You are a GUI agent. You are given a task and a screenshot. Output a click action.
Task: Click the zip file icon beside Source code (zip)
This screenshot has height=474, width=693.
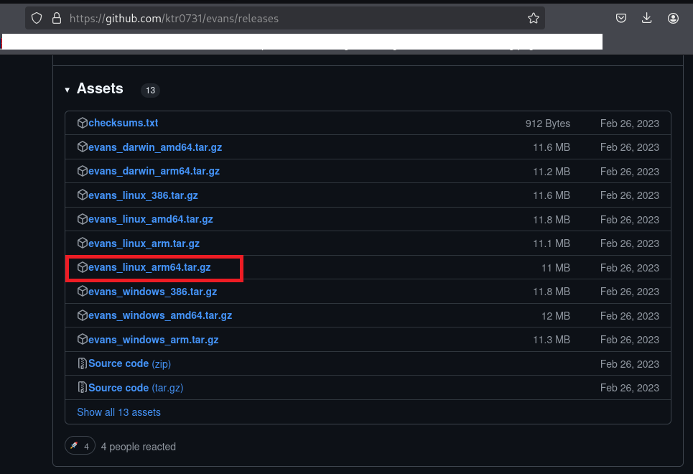(x=82, y=363)
